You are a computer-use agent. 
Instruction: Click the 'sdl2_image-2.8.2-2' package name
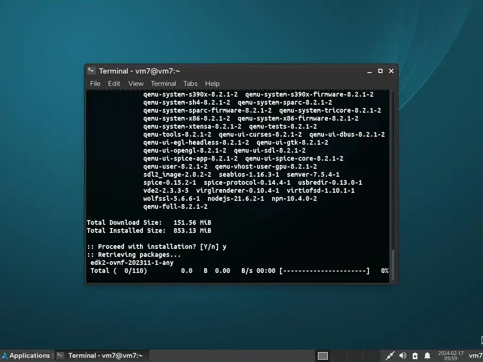pyautogui.click(x=177, y=174)
